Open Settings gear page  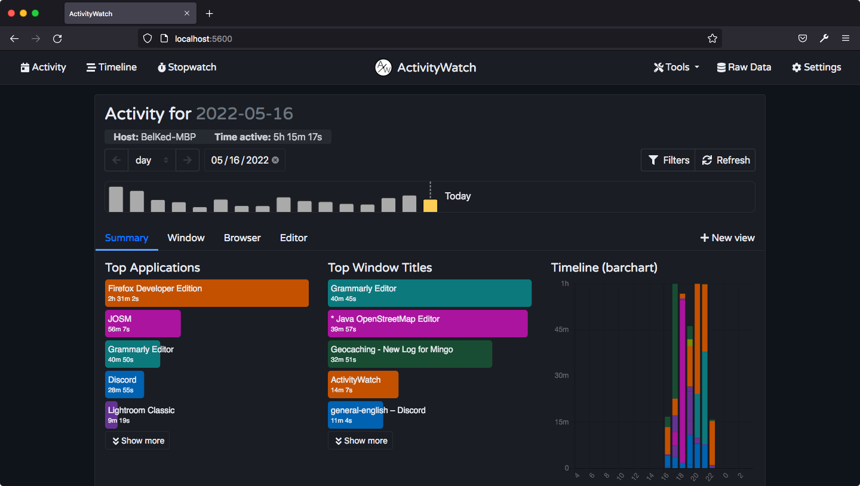coord(816,67)
